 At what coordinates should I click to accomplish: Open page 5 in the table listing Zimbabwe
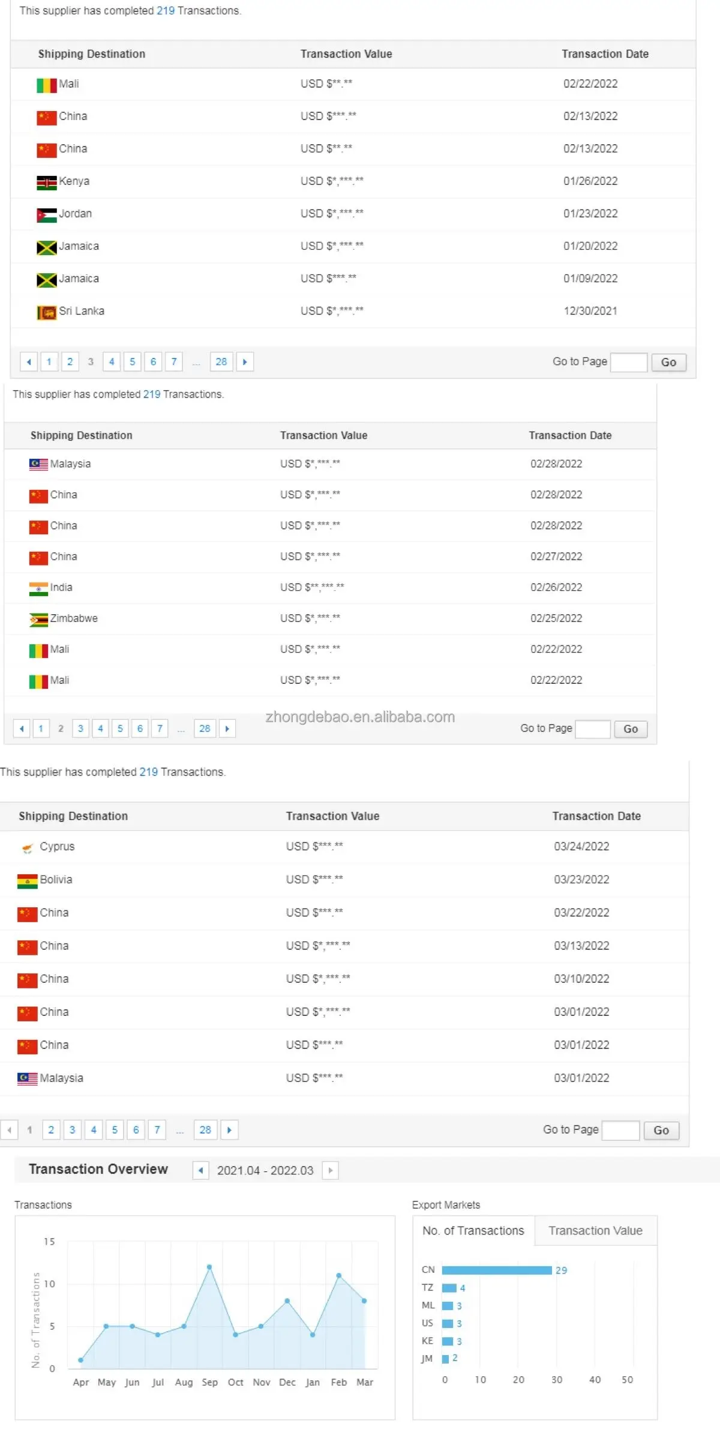tap(120, 728)
